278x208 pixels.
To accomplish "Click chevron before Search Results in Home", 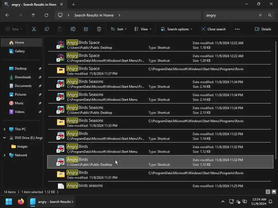I will point(68,15).
